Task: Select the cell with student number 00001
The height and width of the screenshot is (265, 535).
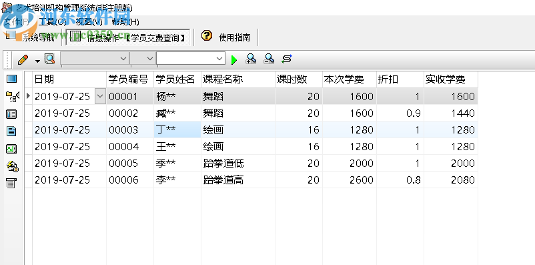Action: 130,96
